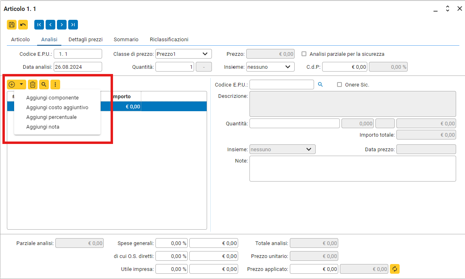Choose Aggiungi costo aggiuntivo menu entry
The height and width of the screenshot is (279, 465).
click(x=57, y=108)
